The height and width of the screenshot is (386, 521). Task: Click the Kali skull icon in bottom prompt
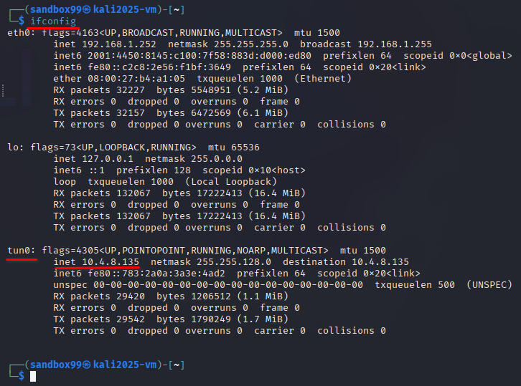point(86,365)
